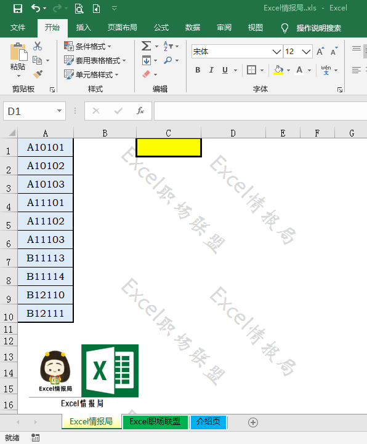Open the underline style dropdown arrow
The image size is (367, 444).
(x=235, y=70)
